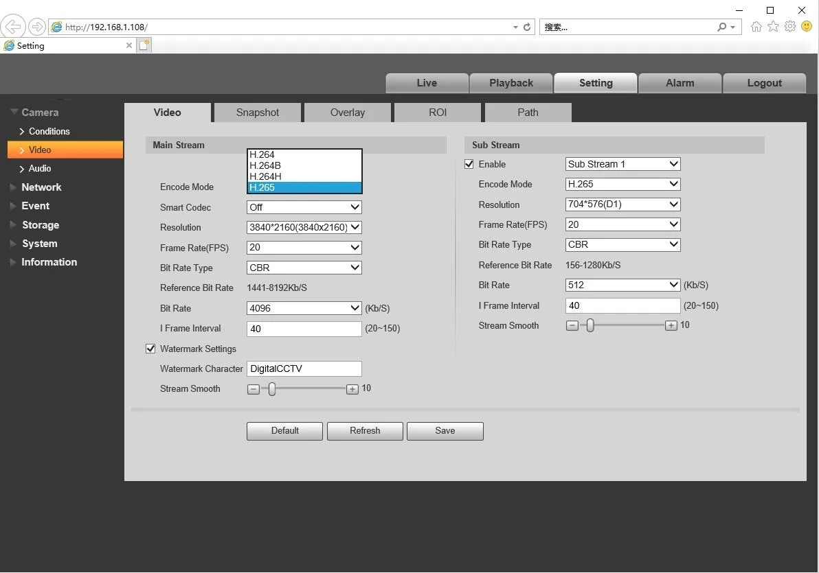Open the browser tools gear icon
This screenshot has width=819, height=573.
click(x=790, y=26)
